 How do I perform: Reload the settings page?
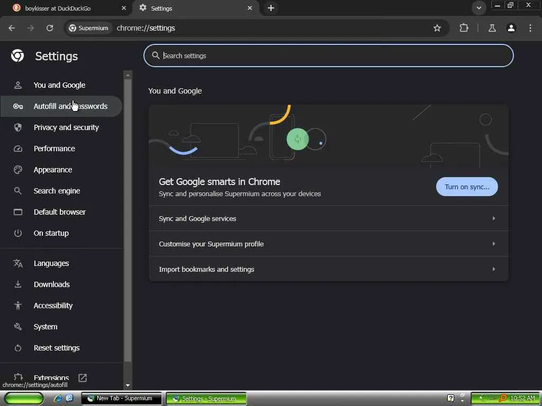click(50, 28)
